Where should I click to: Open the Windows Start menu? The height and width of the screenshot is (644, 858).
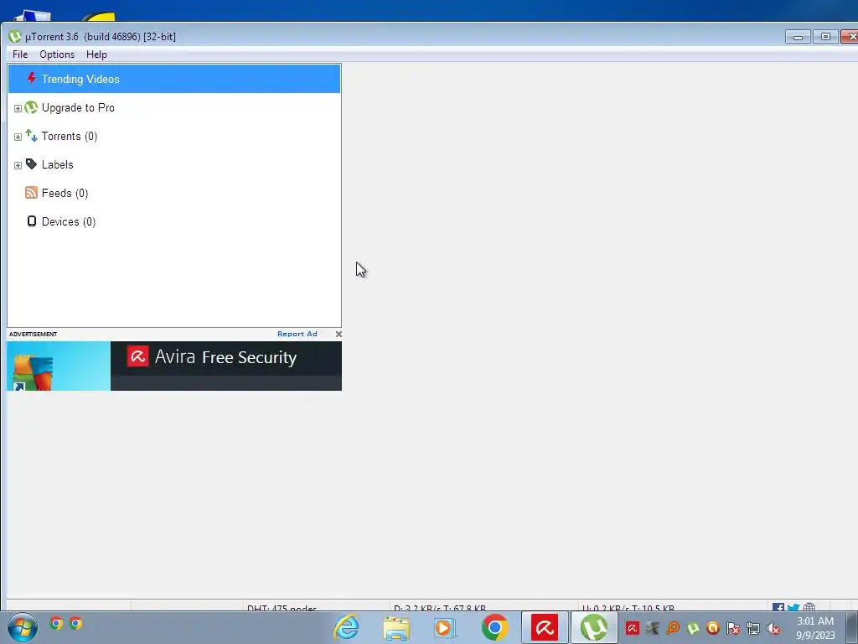tap(22, 627)
